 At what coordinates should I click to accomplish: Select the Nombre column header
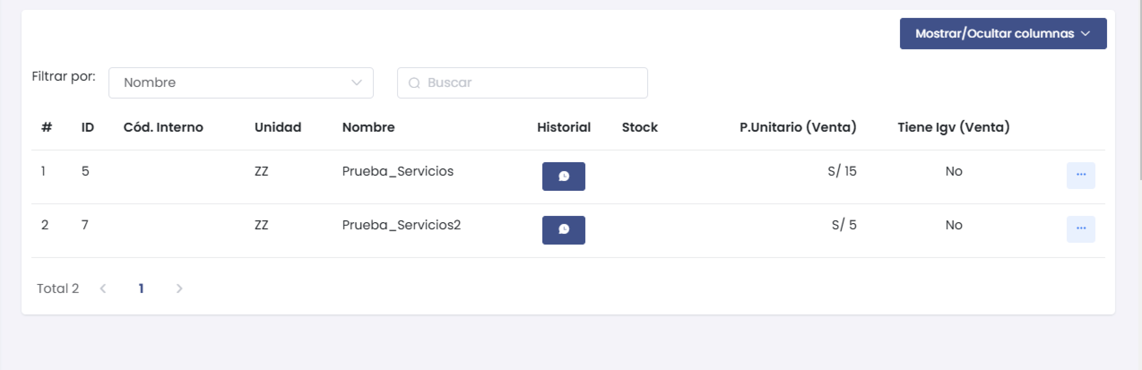368,127
